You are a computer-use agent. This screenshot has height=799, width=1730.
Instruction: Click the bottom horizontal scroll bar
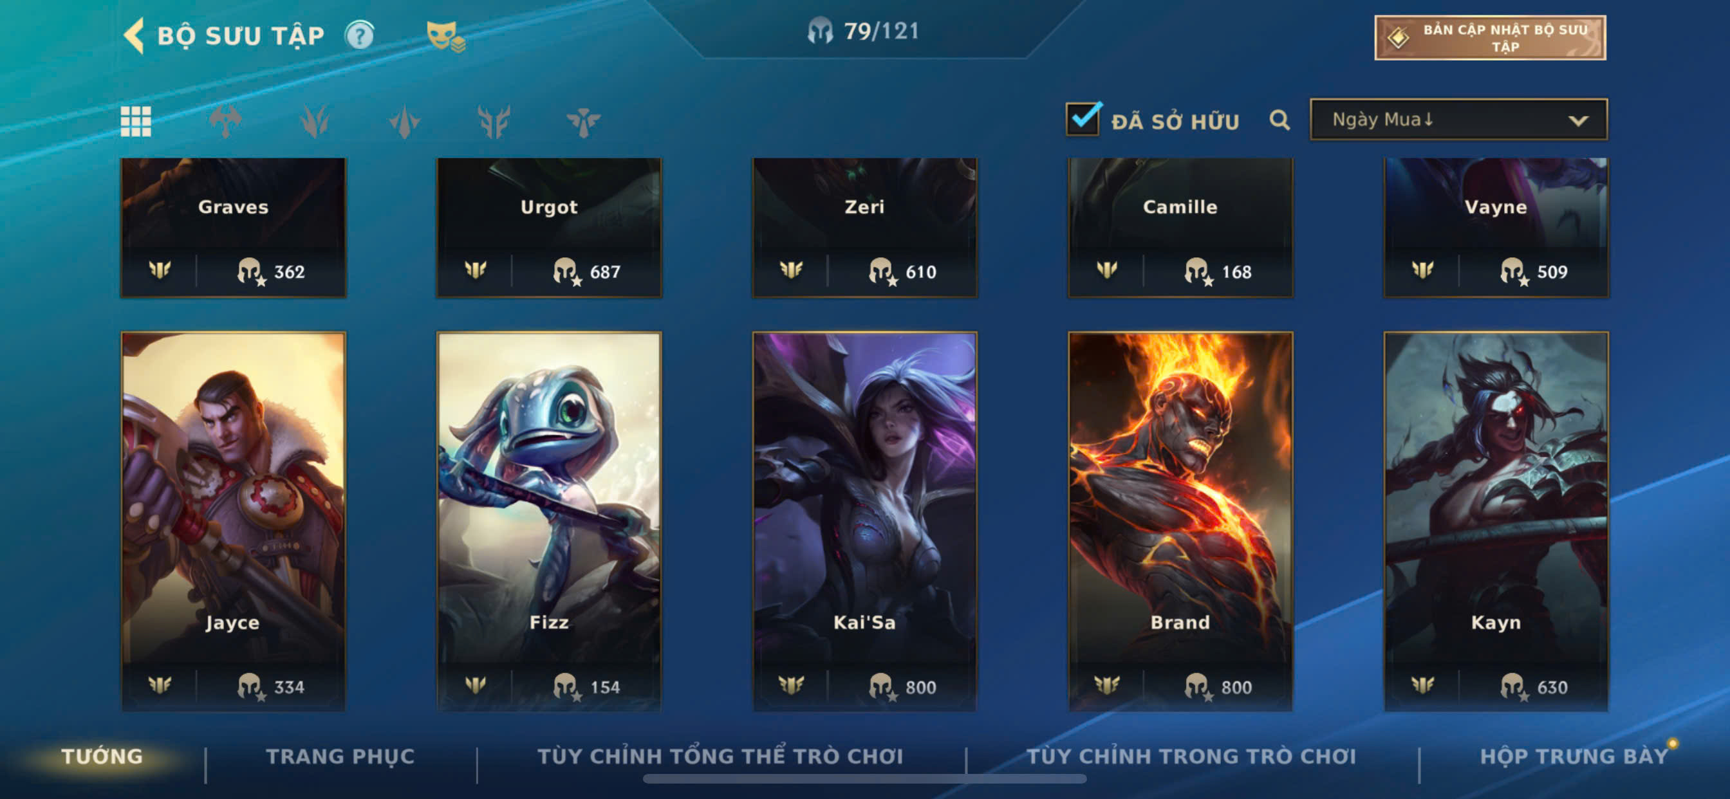coord(864,779)
